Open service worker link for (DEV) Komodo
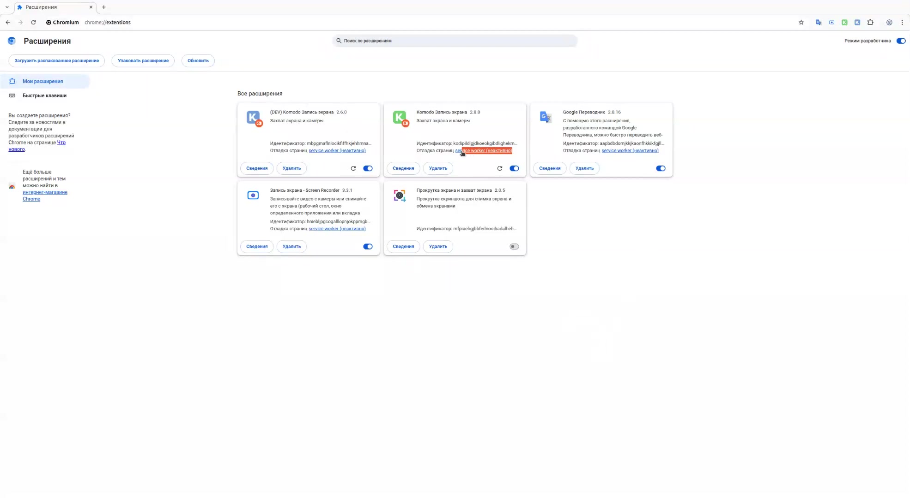The image size is (910, 498). click(337, 150)
